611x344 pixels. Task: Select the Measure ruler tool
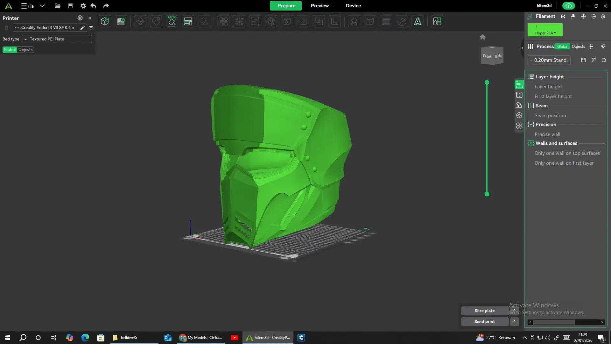pos(335,21)
